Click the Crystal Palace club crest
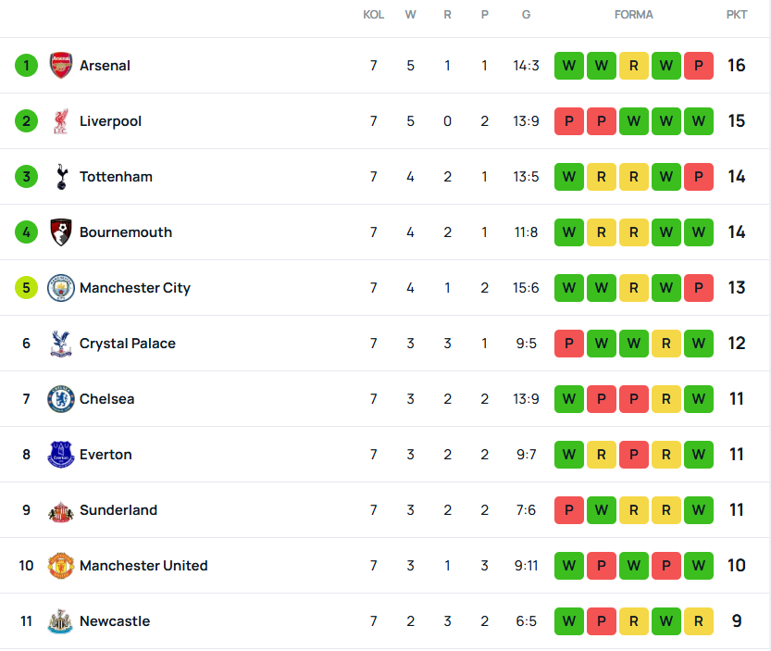 tap(61, 344)
